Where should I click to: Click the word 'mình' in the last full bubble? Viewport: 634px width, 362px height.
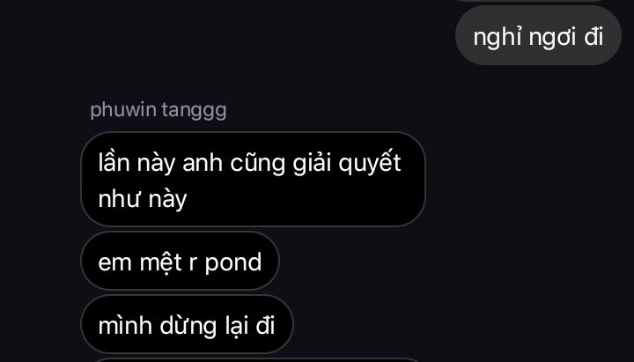(x=125, y=325)
